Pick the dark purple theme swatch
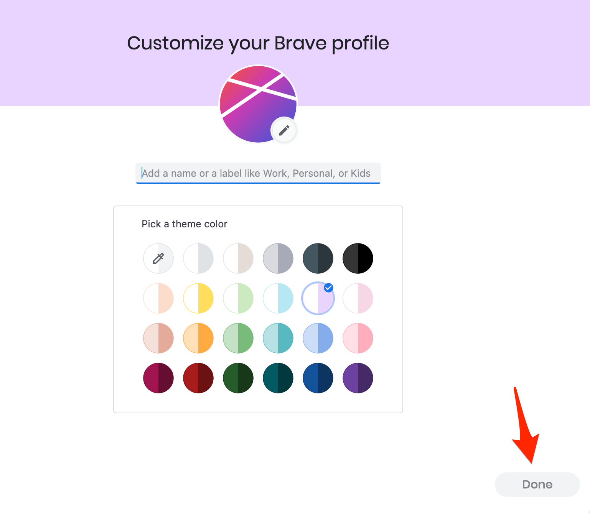Screen dimensions: 590x513 click(x=358, y=378)
